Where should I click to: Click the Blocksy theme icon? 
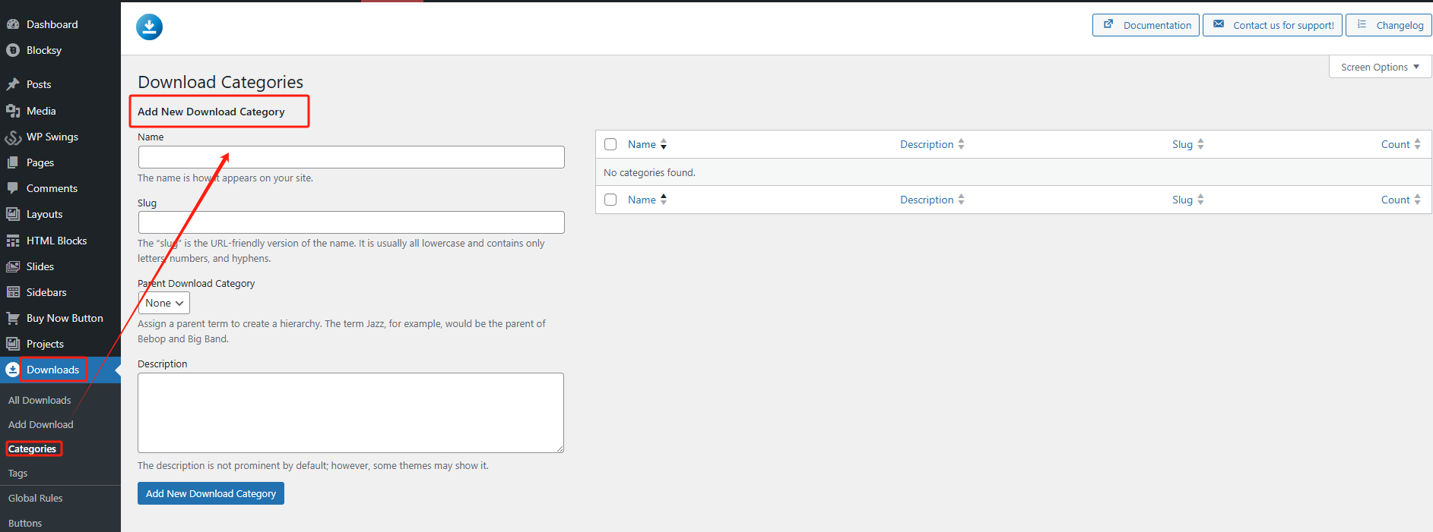click(x=13, y=50)
